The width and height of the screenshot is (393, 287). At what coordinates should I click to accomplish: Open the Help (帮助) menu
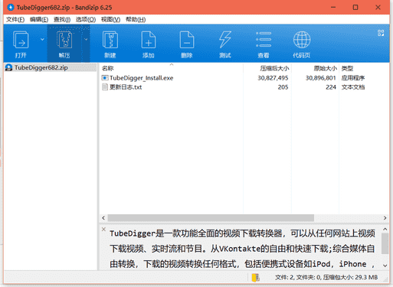click(136, 19)
